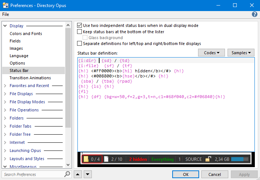This screenshot has width=260, height=180.
Task: Enable keep status bars at the bottom
Action: [80, 31]
